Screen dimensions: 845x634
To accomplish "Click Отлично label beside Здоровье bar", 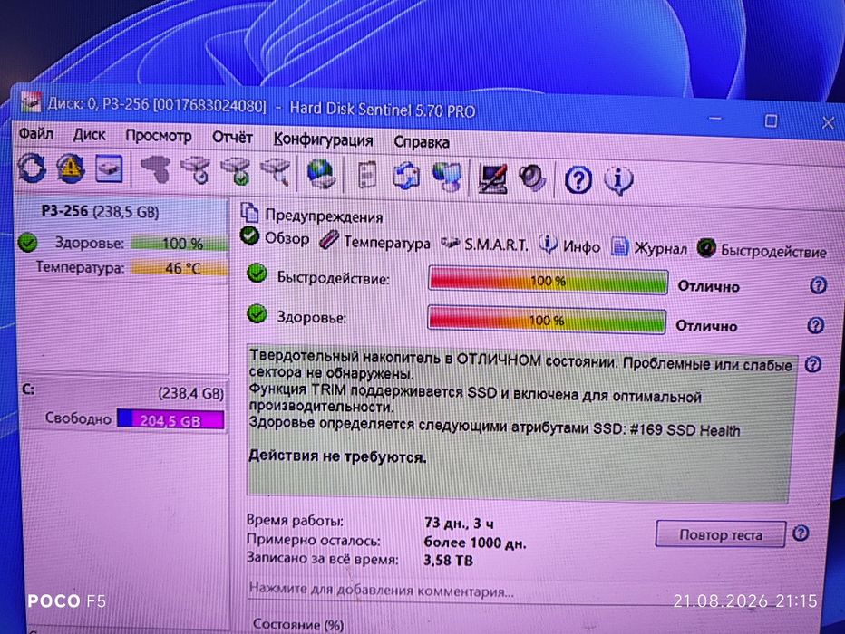I will (x=706, y=326).
